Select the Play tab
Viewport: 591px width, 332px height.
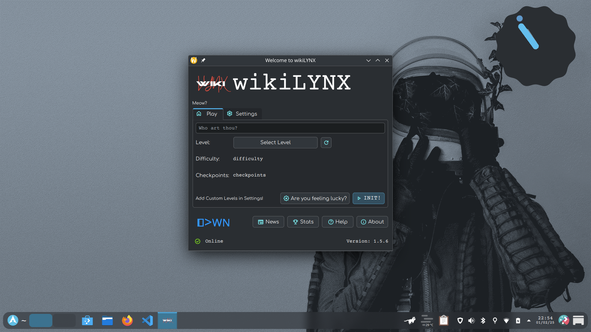click(207, 114)
